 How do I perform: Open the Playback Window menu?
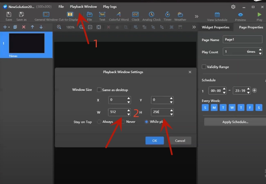pos(83,7)
